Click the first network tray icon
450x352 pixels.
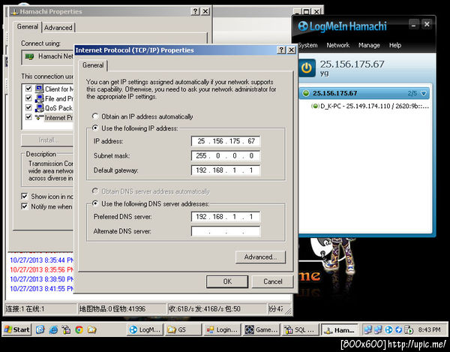367,330
